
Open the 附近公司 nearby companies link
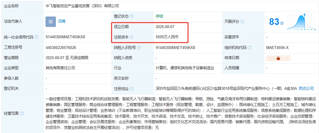point(306,89)
